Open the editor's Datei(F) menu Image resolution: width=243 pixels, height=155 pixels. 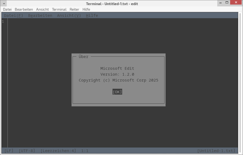[13, 15]
